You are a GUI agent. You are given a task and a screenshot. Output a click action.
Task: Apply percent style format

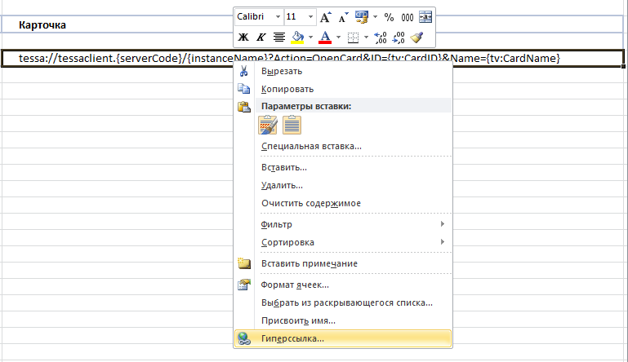click(389, 17)
